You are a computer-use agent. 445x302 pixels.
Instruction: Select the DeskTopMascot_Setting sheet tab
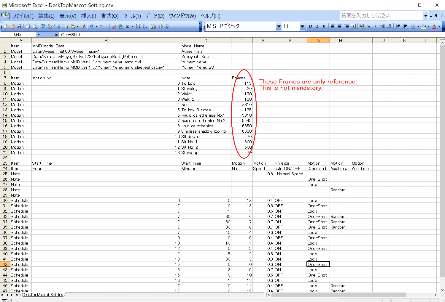[43, 295]
